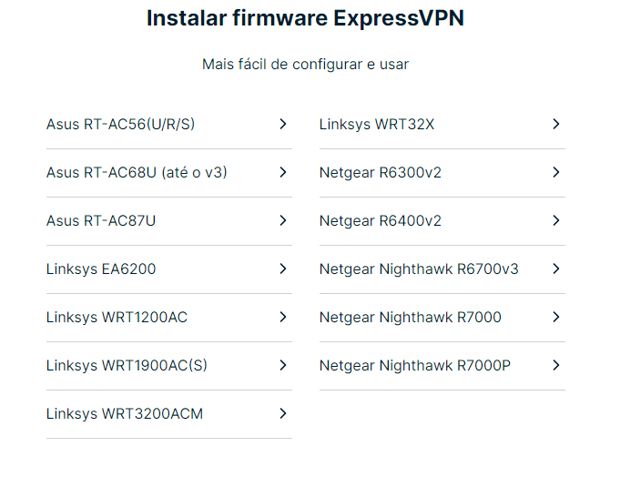Choose Linksys EA6200 router label
The height and width of the screenshot is (477, 620).
[101, 269]
